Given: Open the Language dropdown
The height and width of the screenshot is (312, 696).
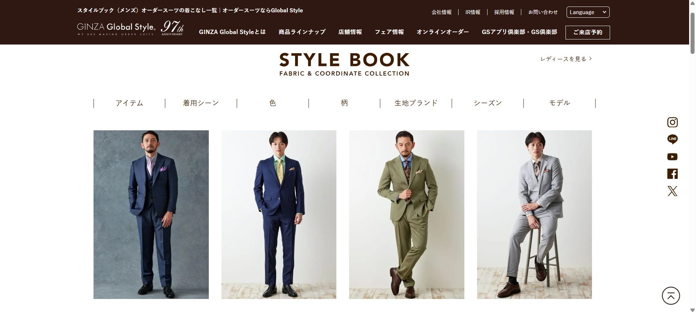Looking at the screenshot, I should tap(588, 12).
